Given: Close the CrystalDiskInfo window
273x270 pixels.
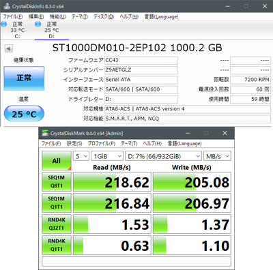Looking at the screenshot, I should (x=265, y=6).
